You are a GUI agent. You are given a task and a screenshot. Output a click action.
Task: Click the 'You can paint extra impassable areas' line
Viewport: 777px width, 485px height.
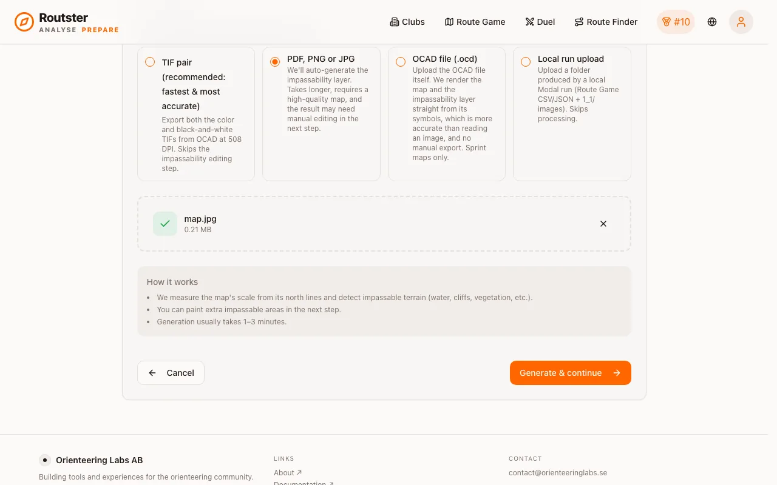click(249, 310)
